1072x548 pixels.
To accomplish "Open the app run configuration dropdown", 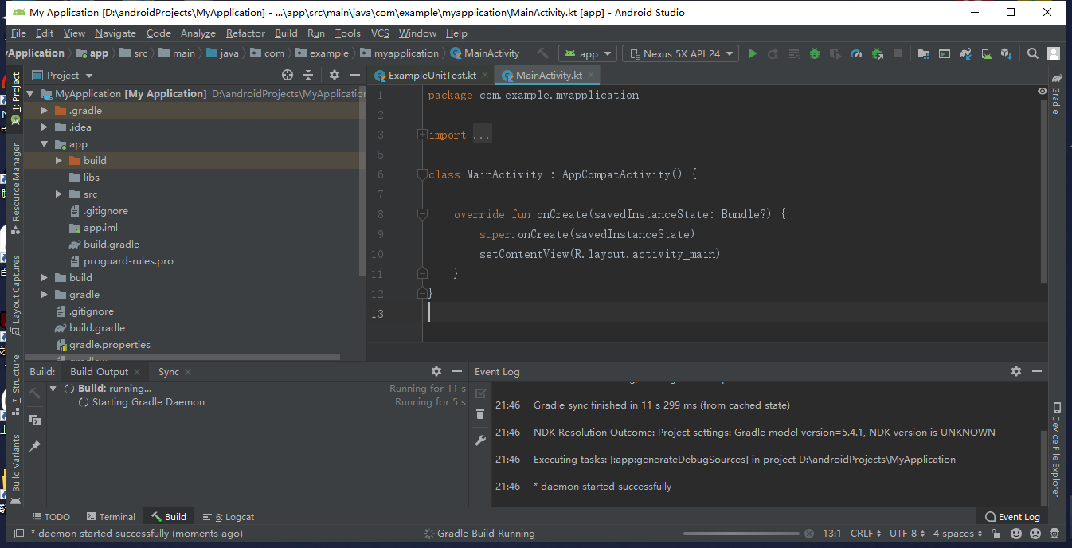I will click(x=589, y=53).
